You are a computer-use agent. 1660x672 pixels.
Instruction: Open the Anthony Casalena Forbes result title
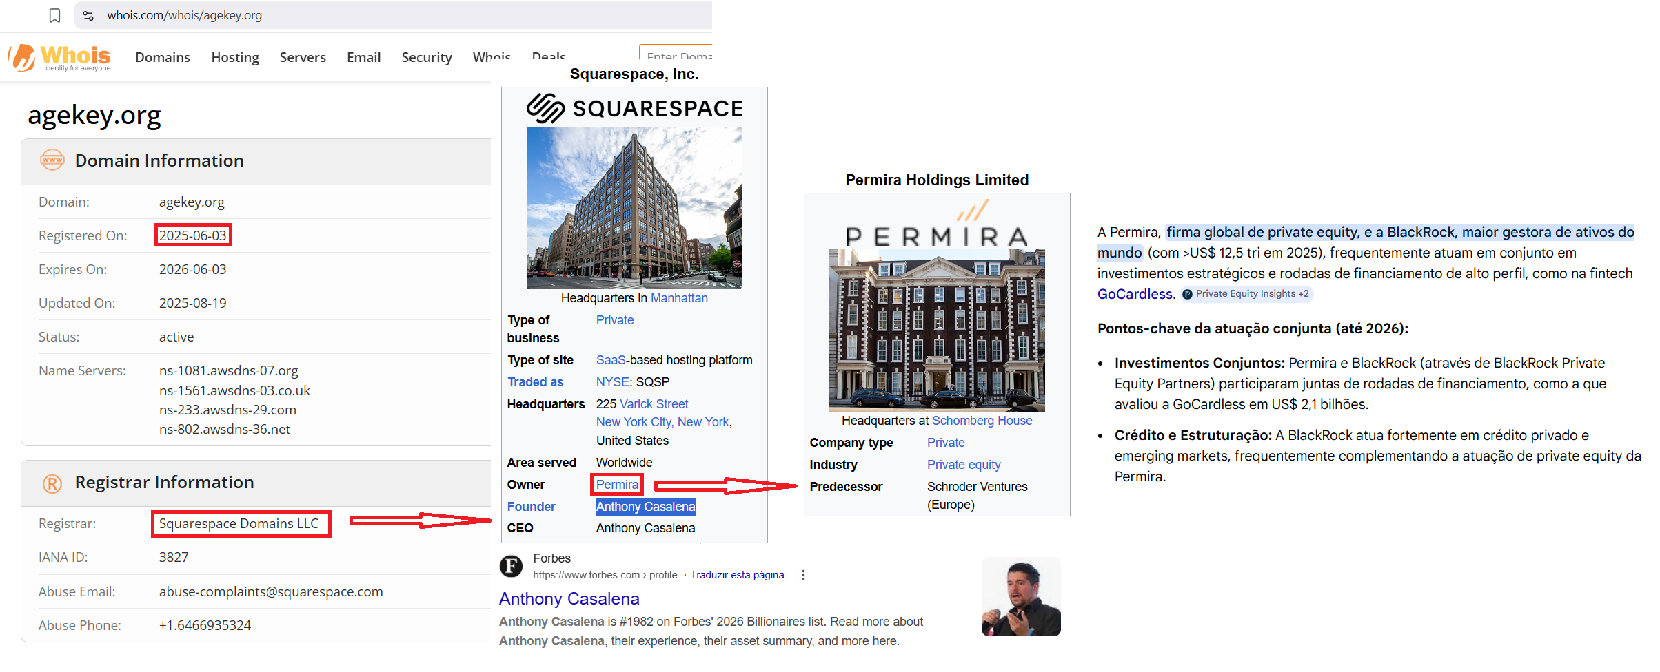569,599
